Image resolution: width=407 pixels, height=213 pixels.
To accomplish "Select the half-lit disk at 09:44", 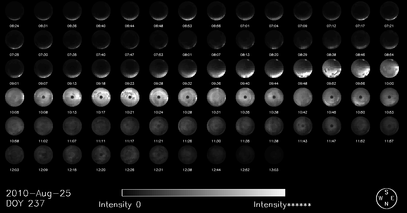I will (x=274, y=68).
